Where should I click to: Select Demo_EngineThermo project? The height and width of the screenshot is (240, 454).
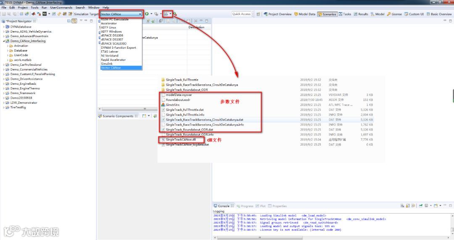[x=25, y=89]
